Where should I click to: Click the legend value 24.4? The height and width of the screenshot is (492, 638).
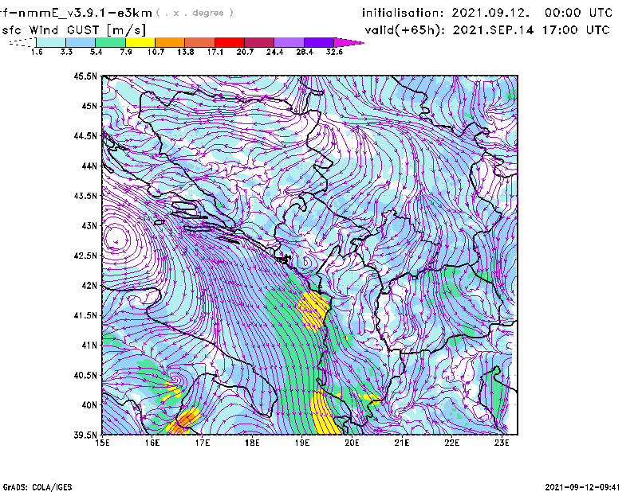coord(274,52)
